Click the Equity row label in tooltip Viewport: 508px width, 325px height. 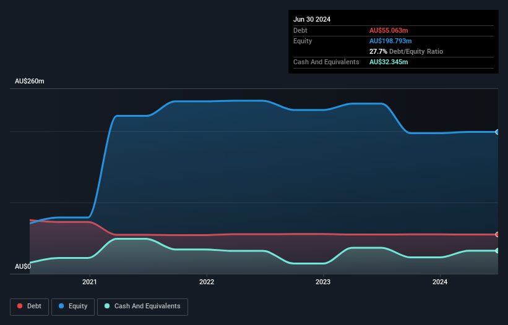click(x=303, y=41)
